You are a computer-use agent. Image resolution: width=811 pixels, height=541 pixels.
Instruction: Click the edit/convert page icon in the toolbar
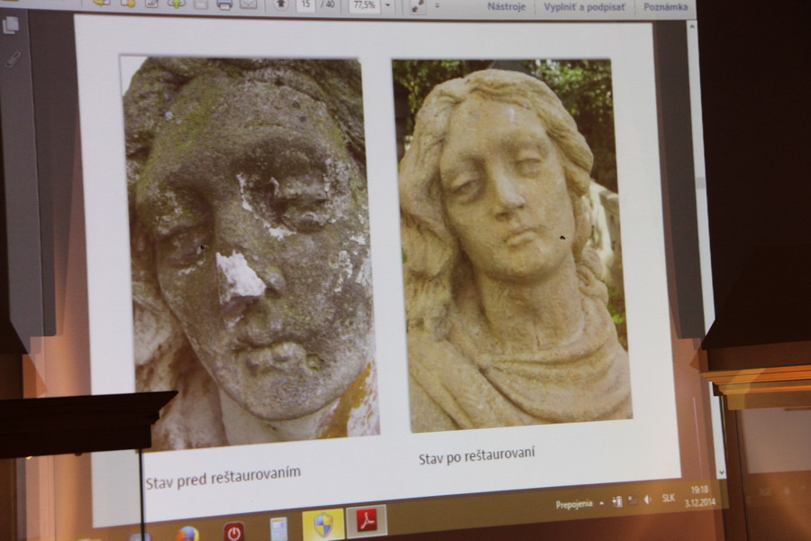coord(151,5)
